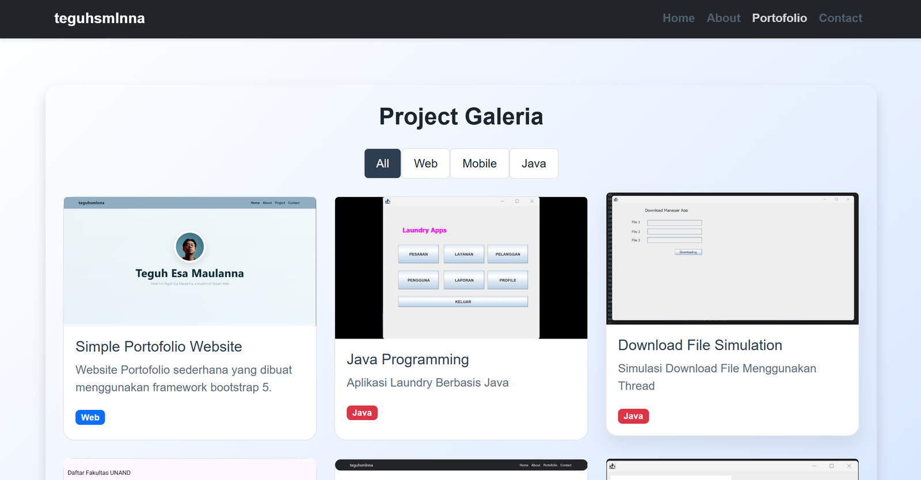This screenshot has height=480, width=921.
Task: Click the Simple Portofolio Website title
Action: (159, 346)
